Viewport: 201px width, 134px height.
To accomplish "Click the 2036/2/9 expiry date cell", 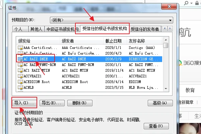I will coord(113,59).
